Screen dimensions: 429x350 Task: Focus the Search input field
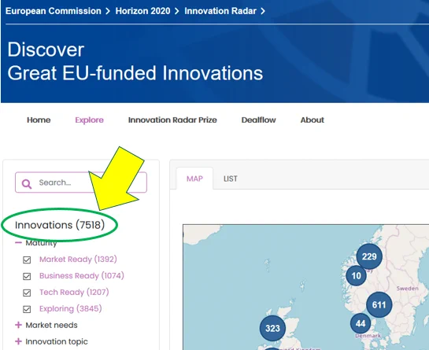pyautogui.click(x=81, y=182)
